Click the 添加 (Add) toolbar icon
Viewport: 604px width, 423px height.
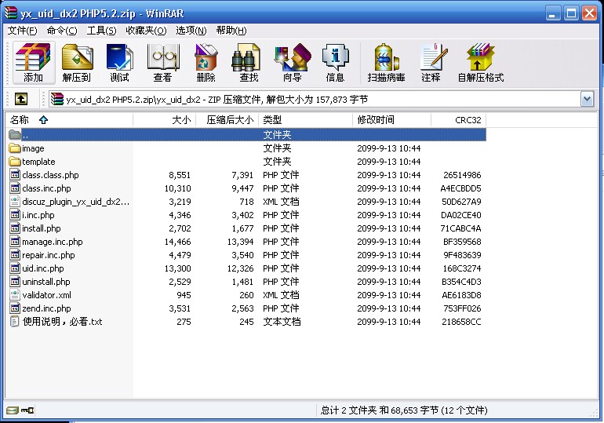pyautogui.click(x=33, y=63)
